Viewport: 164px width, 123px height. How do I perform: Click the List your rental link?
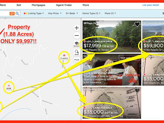[151, 5]
